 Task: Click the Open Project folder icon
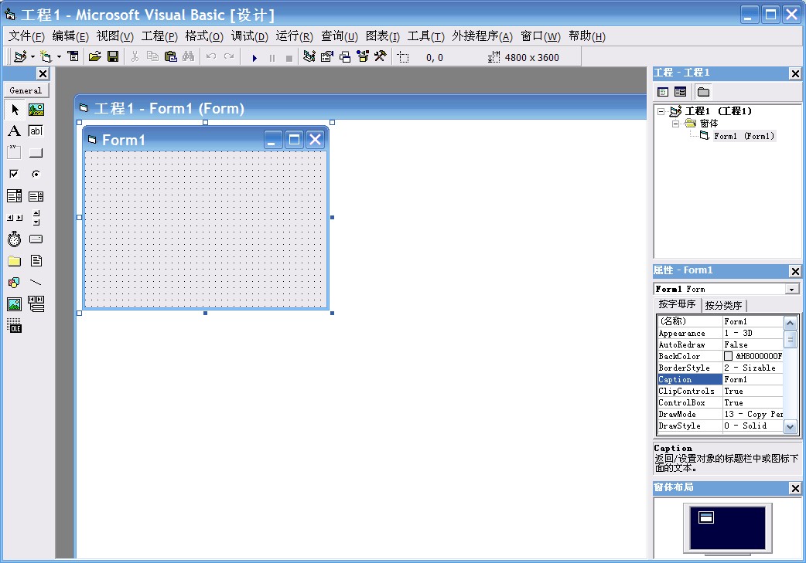coord(94,56)
